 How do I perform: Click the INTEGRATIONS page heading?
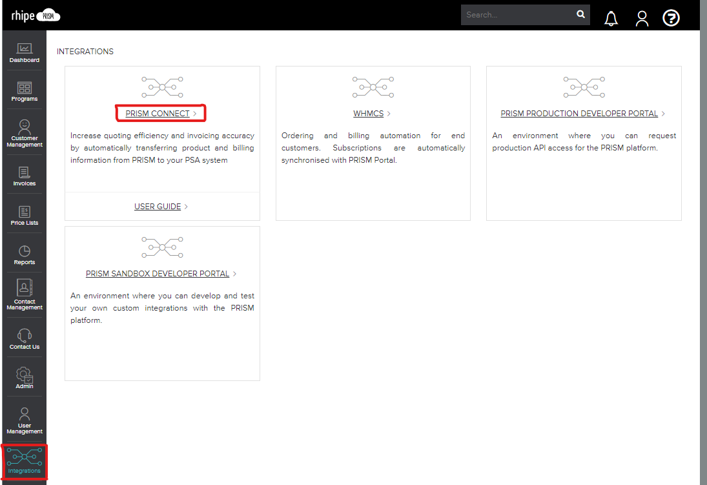[85, 52]
